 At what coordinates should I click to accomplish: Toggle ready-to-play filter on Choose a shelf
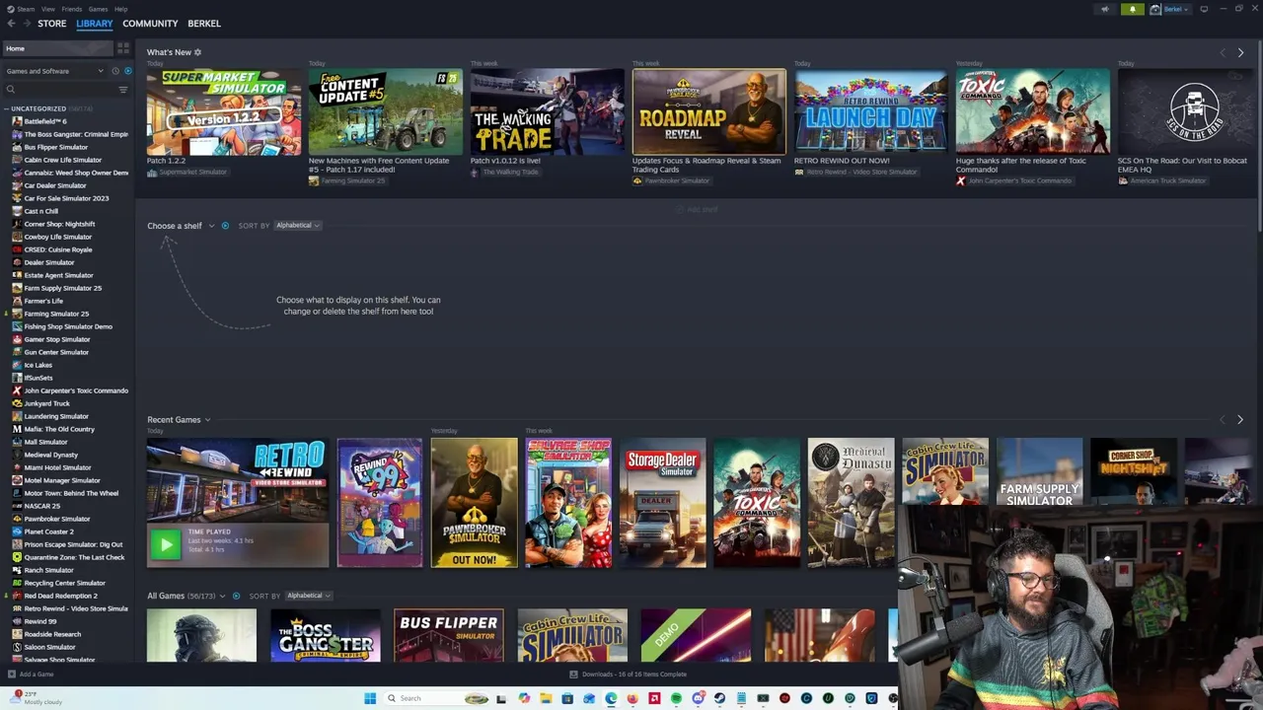tap(225, 226)
